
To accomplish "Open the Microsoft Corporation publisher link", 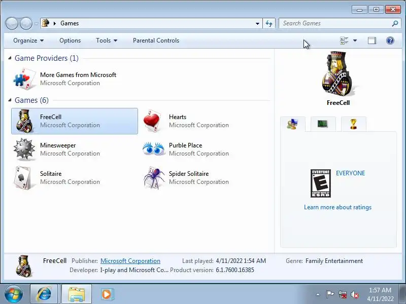I will coord(130,261).
